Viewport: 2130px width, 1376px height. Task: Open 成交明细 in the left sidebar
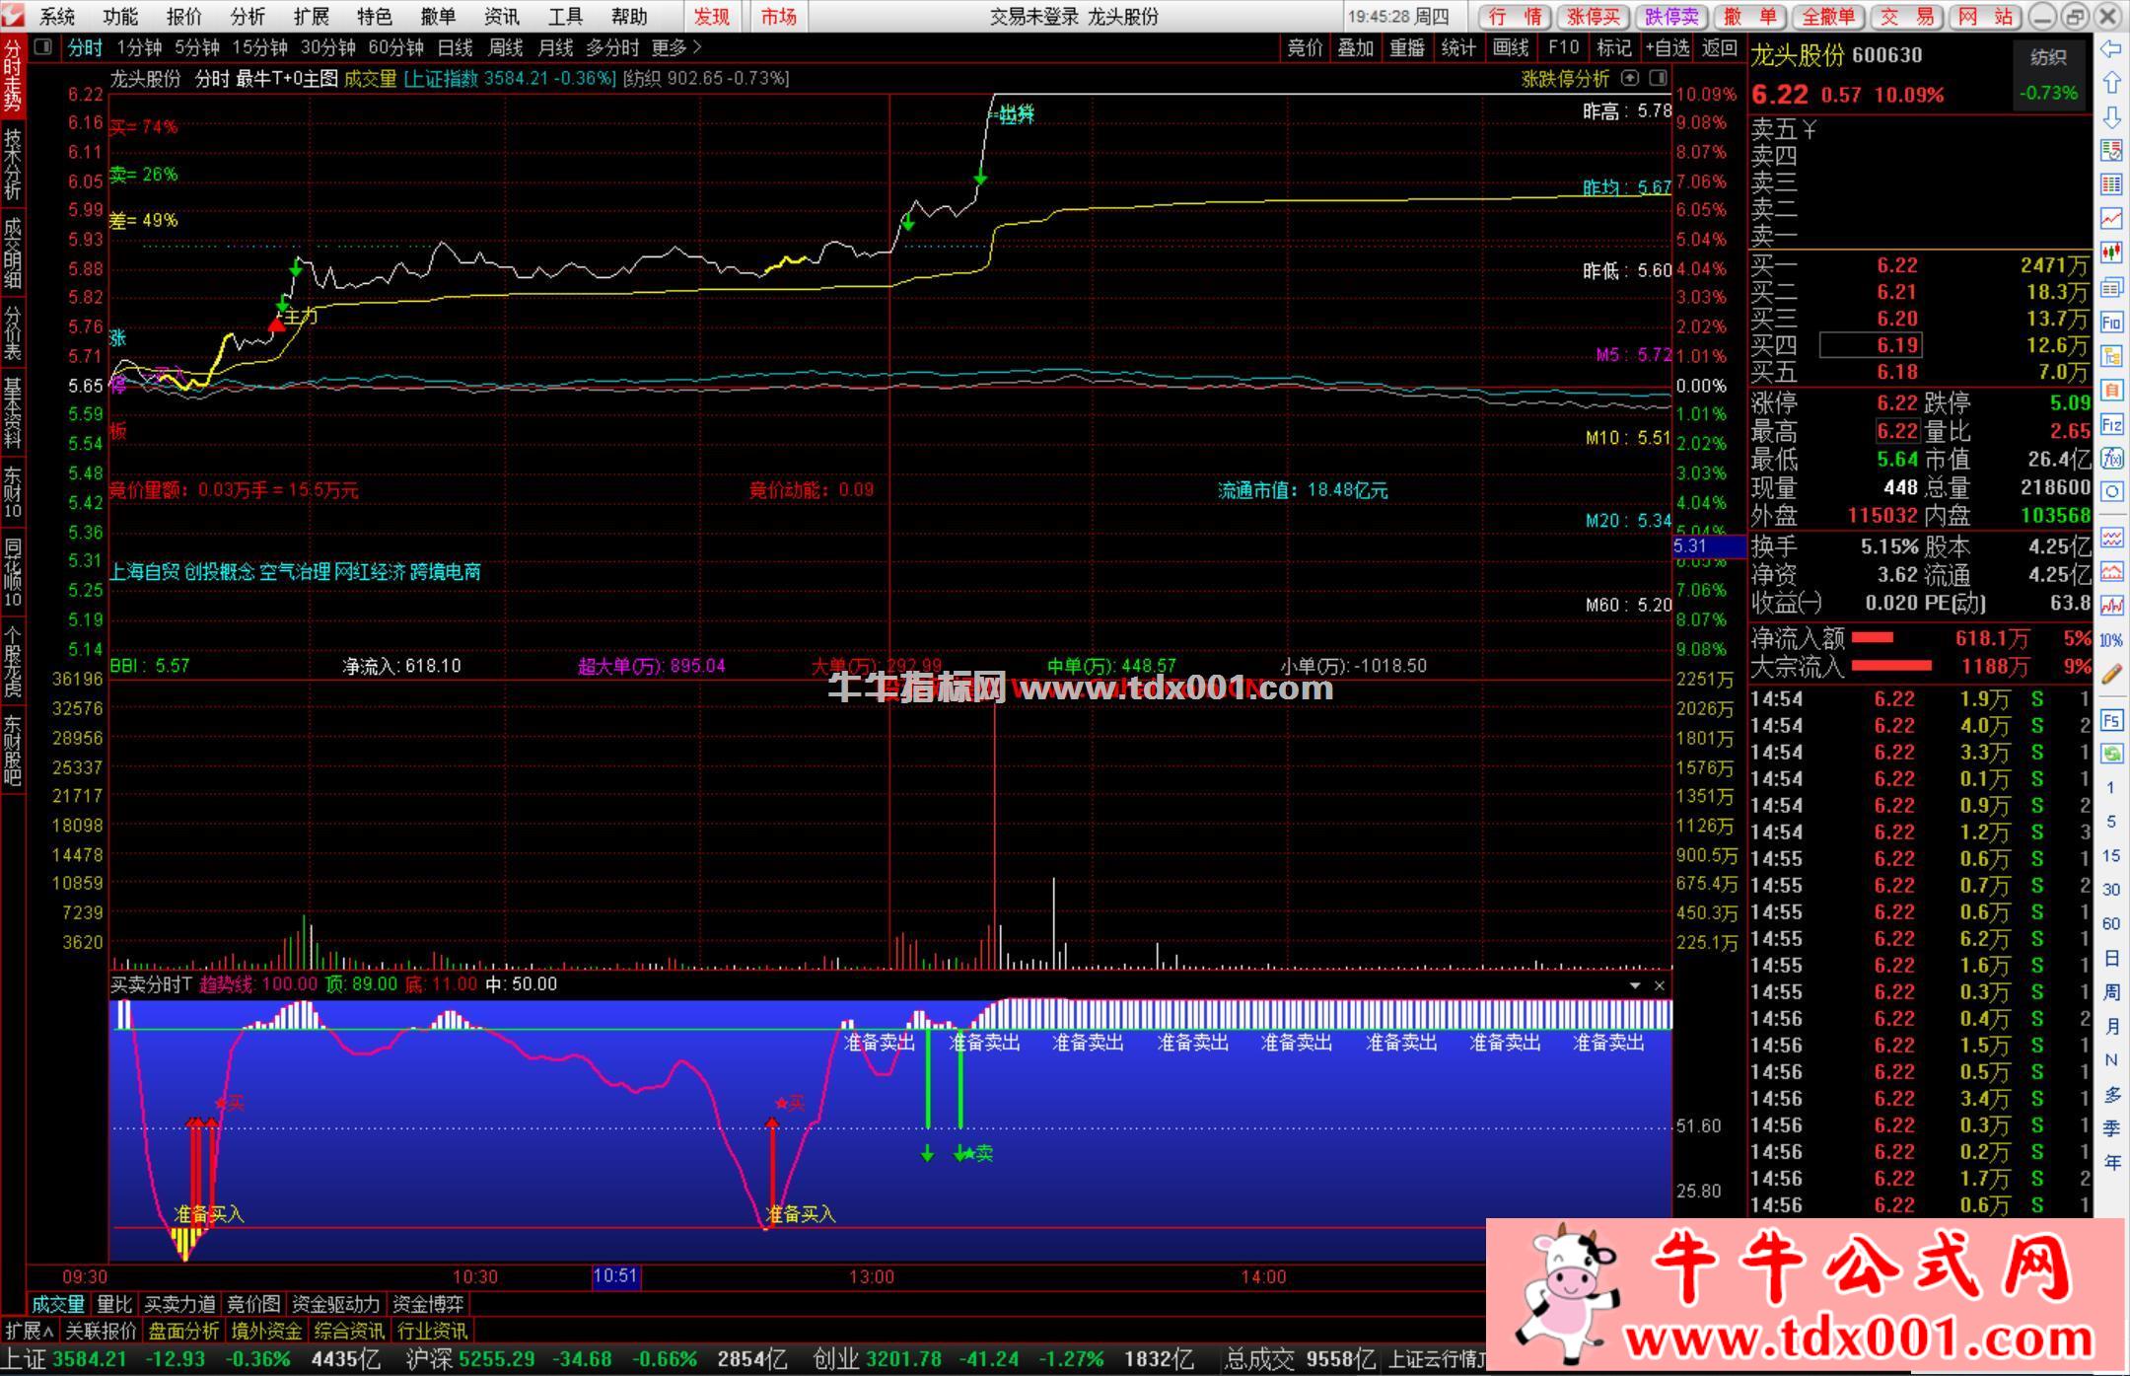pos(13,253)
